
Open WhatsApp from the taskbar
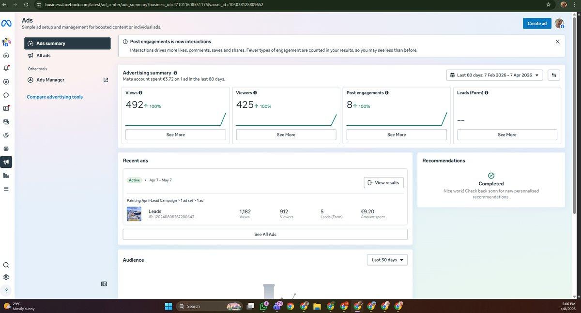tap(264, 306)
